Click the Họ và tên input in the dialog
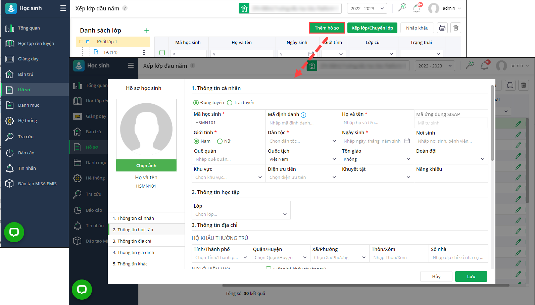Viewport: 535px width, 305px height. [x=377, y=123]
